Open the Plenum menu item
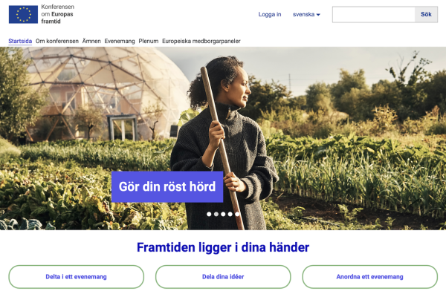This screenshot has width=446, height=297. 149,41
